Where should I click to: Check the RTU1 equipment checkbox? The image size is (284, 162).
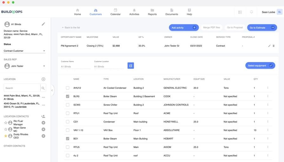pyautogui.click(x=68, y=113)
